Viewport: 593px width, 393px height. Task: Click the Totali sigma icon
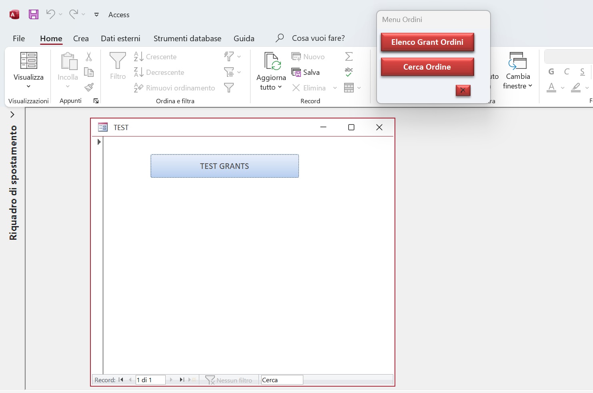(349, 56)
